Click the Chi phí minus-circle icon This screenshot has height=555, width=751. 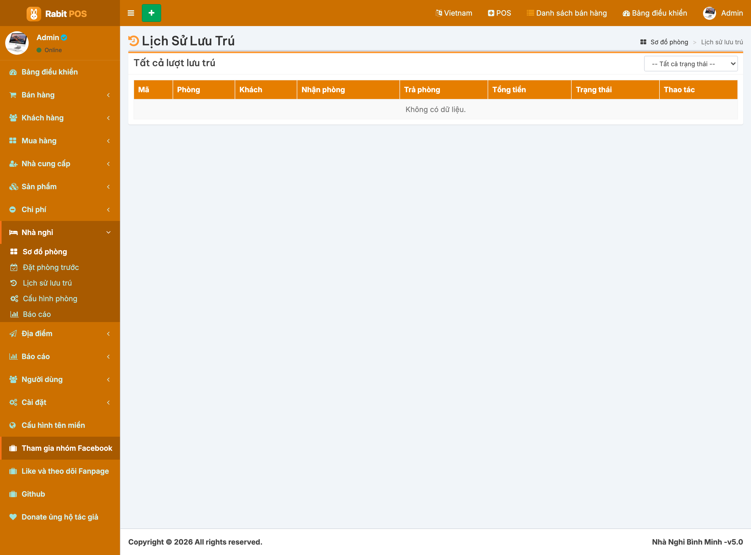(13, 210)
